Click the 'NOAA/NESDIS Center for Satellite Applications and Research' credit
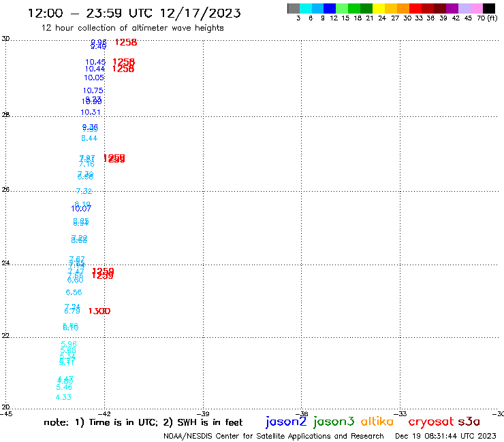This screenshot has width=504, height=442. [x=274, y=436]
